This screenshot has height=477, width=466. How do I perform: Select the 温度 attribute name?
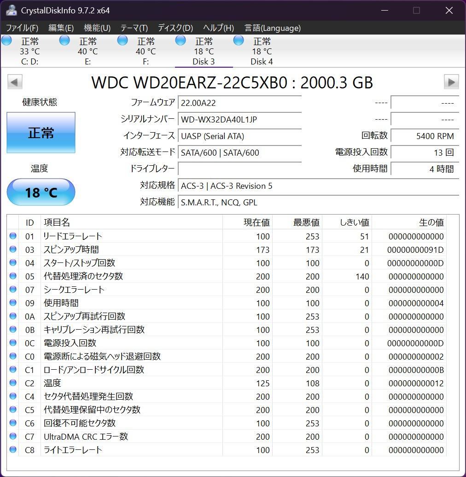click(52, 383)
